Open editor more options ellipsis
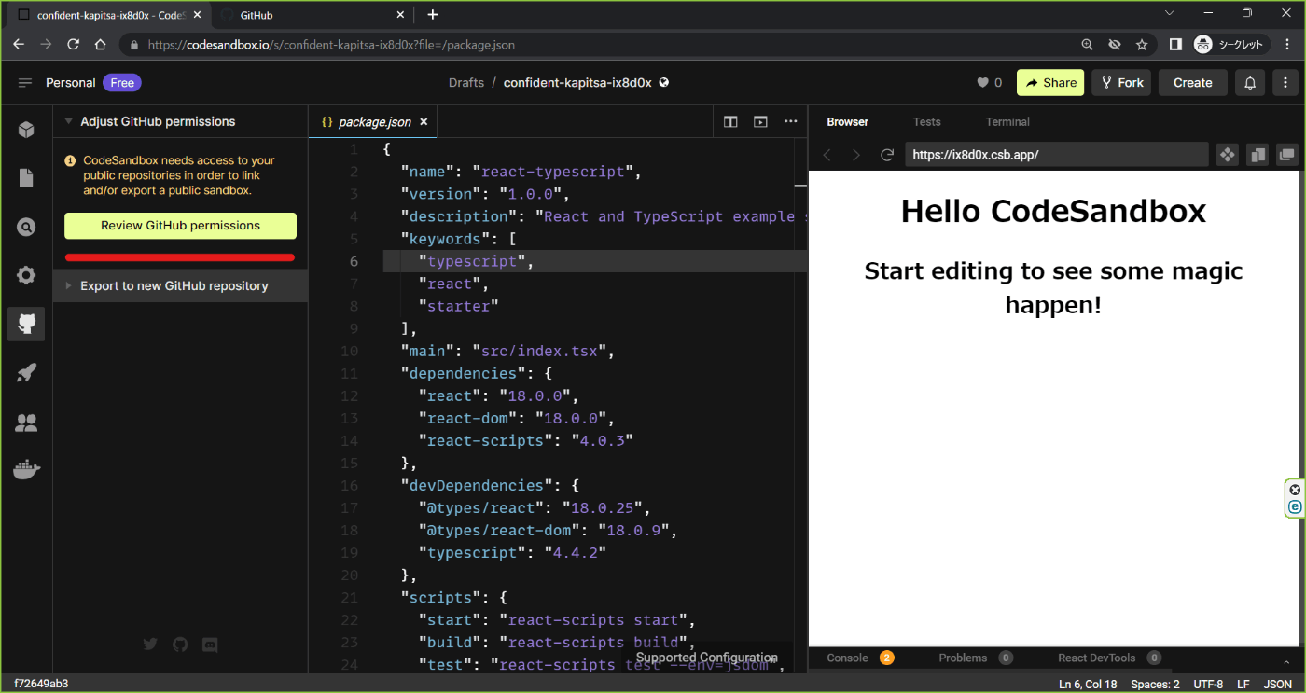This screenshot has height=693, width=1306. point(790,121)
